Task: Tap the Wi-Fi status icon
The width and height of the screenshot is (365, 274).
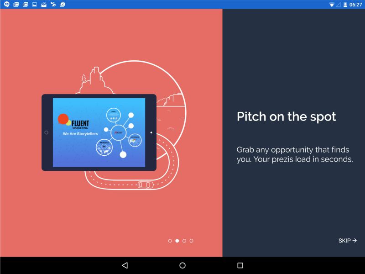Action: (x=332, y=5)
